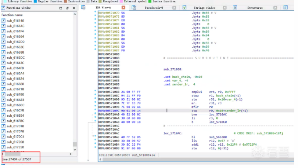Click the loc_5710AC operand of the bne instruction

pos(218,114)
